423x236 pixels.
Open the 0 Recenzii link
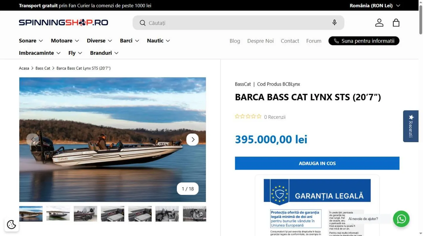tap(275, 117)
